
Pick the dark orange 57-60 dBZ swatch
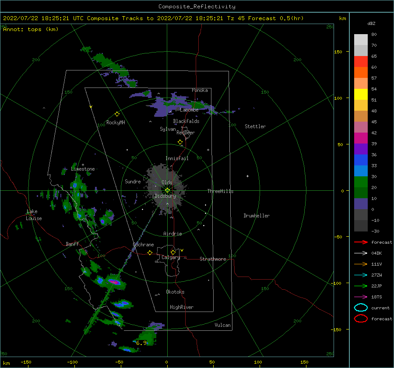pyautogui.click(x=361, y=72)
